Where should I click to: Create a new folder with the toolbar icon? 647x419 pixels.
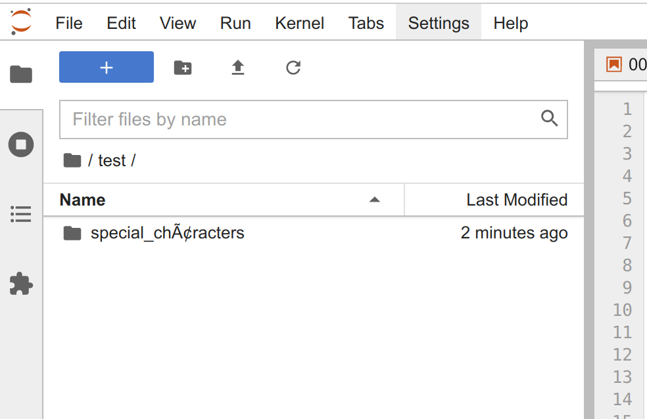[182, 67]
